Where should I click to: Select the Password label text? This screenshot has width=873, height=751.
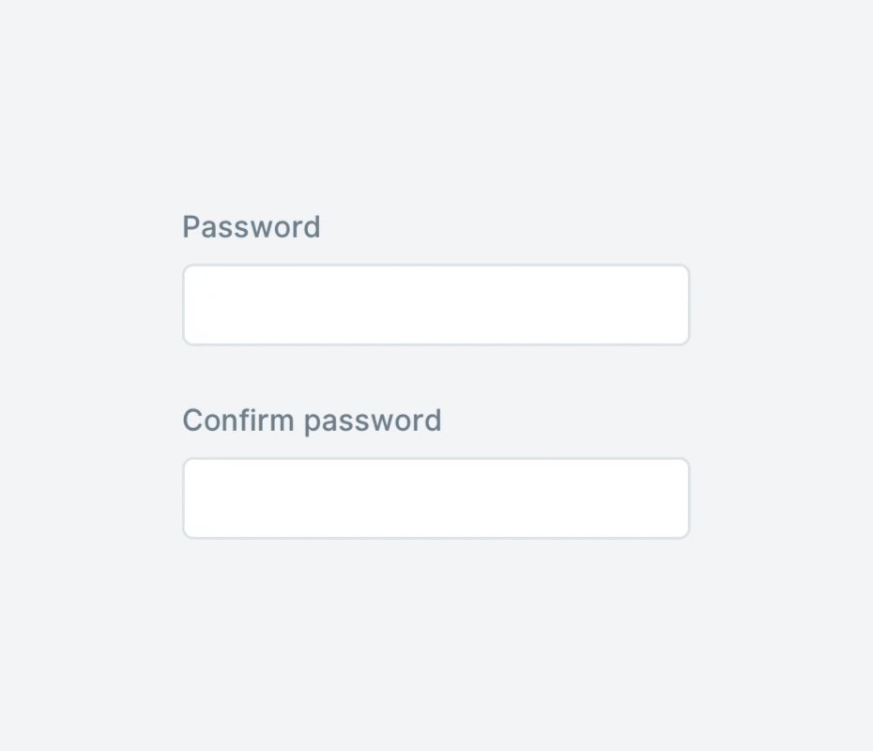click(251, 227)
